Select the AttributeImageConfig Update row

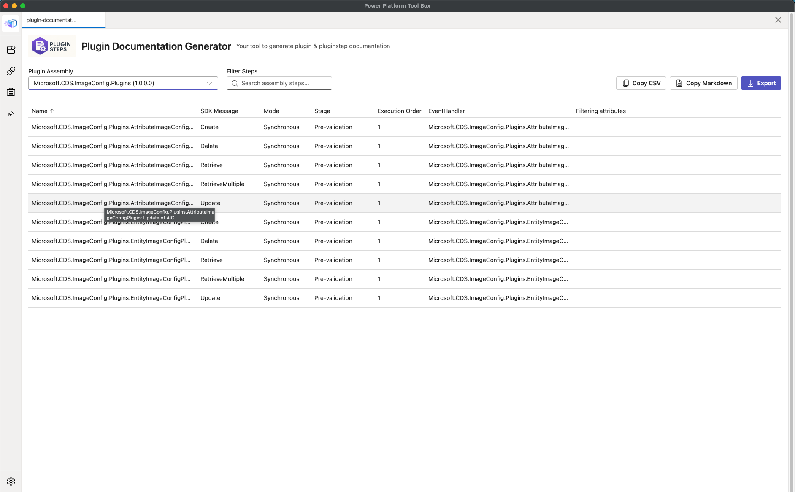point(295,203)
